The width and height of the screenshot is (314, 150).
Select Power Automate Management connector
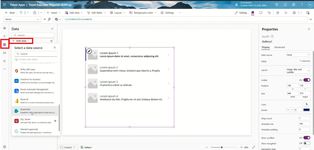coord(35,91)
